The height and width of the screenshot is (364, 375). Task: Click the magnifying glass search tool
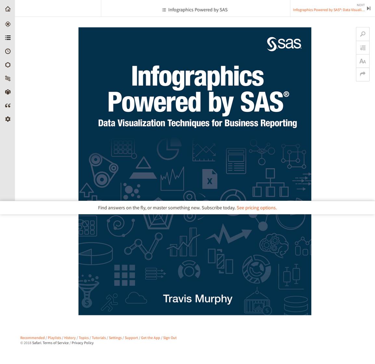[x=363, y=34]
